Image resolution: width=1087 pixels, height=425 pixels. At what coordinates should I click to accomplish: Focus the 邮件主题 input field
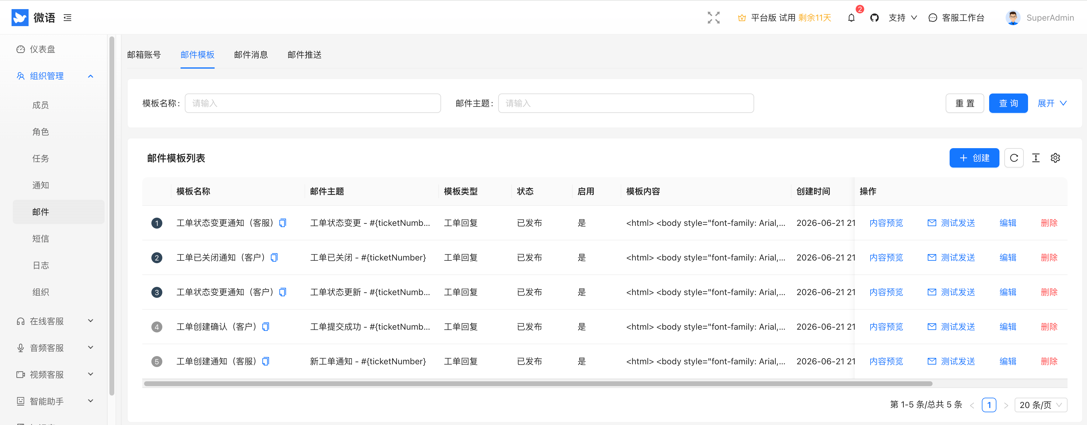click(626, 103)
